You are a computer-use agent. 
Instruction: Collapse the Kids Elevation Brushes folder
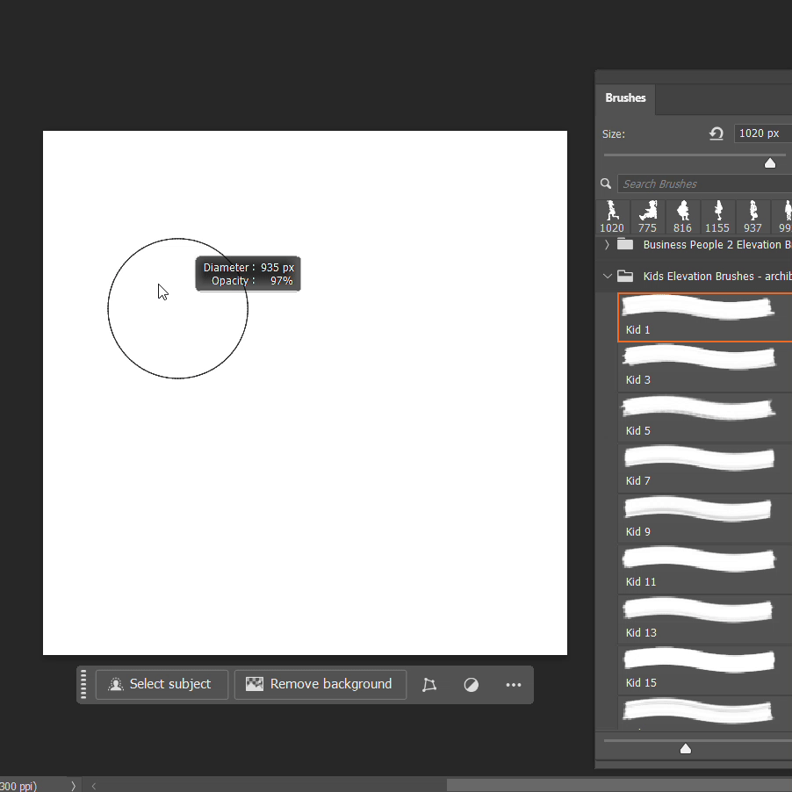(607, 276)
